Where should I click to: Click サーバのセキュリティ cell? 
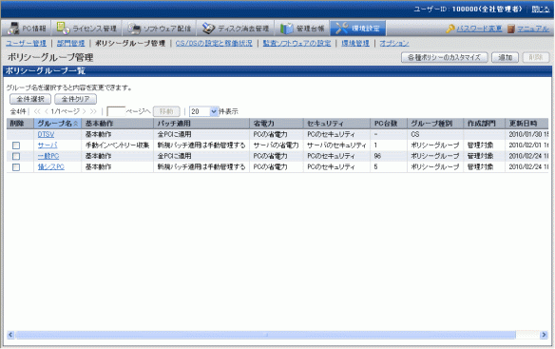[336, 145]
